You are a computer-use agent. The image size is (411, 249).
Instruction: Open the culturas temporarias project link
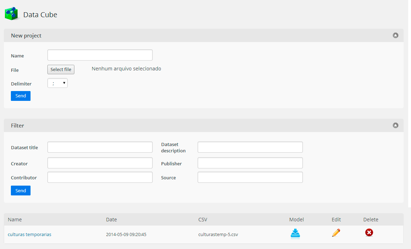[29, 234]
